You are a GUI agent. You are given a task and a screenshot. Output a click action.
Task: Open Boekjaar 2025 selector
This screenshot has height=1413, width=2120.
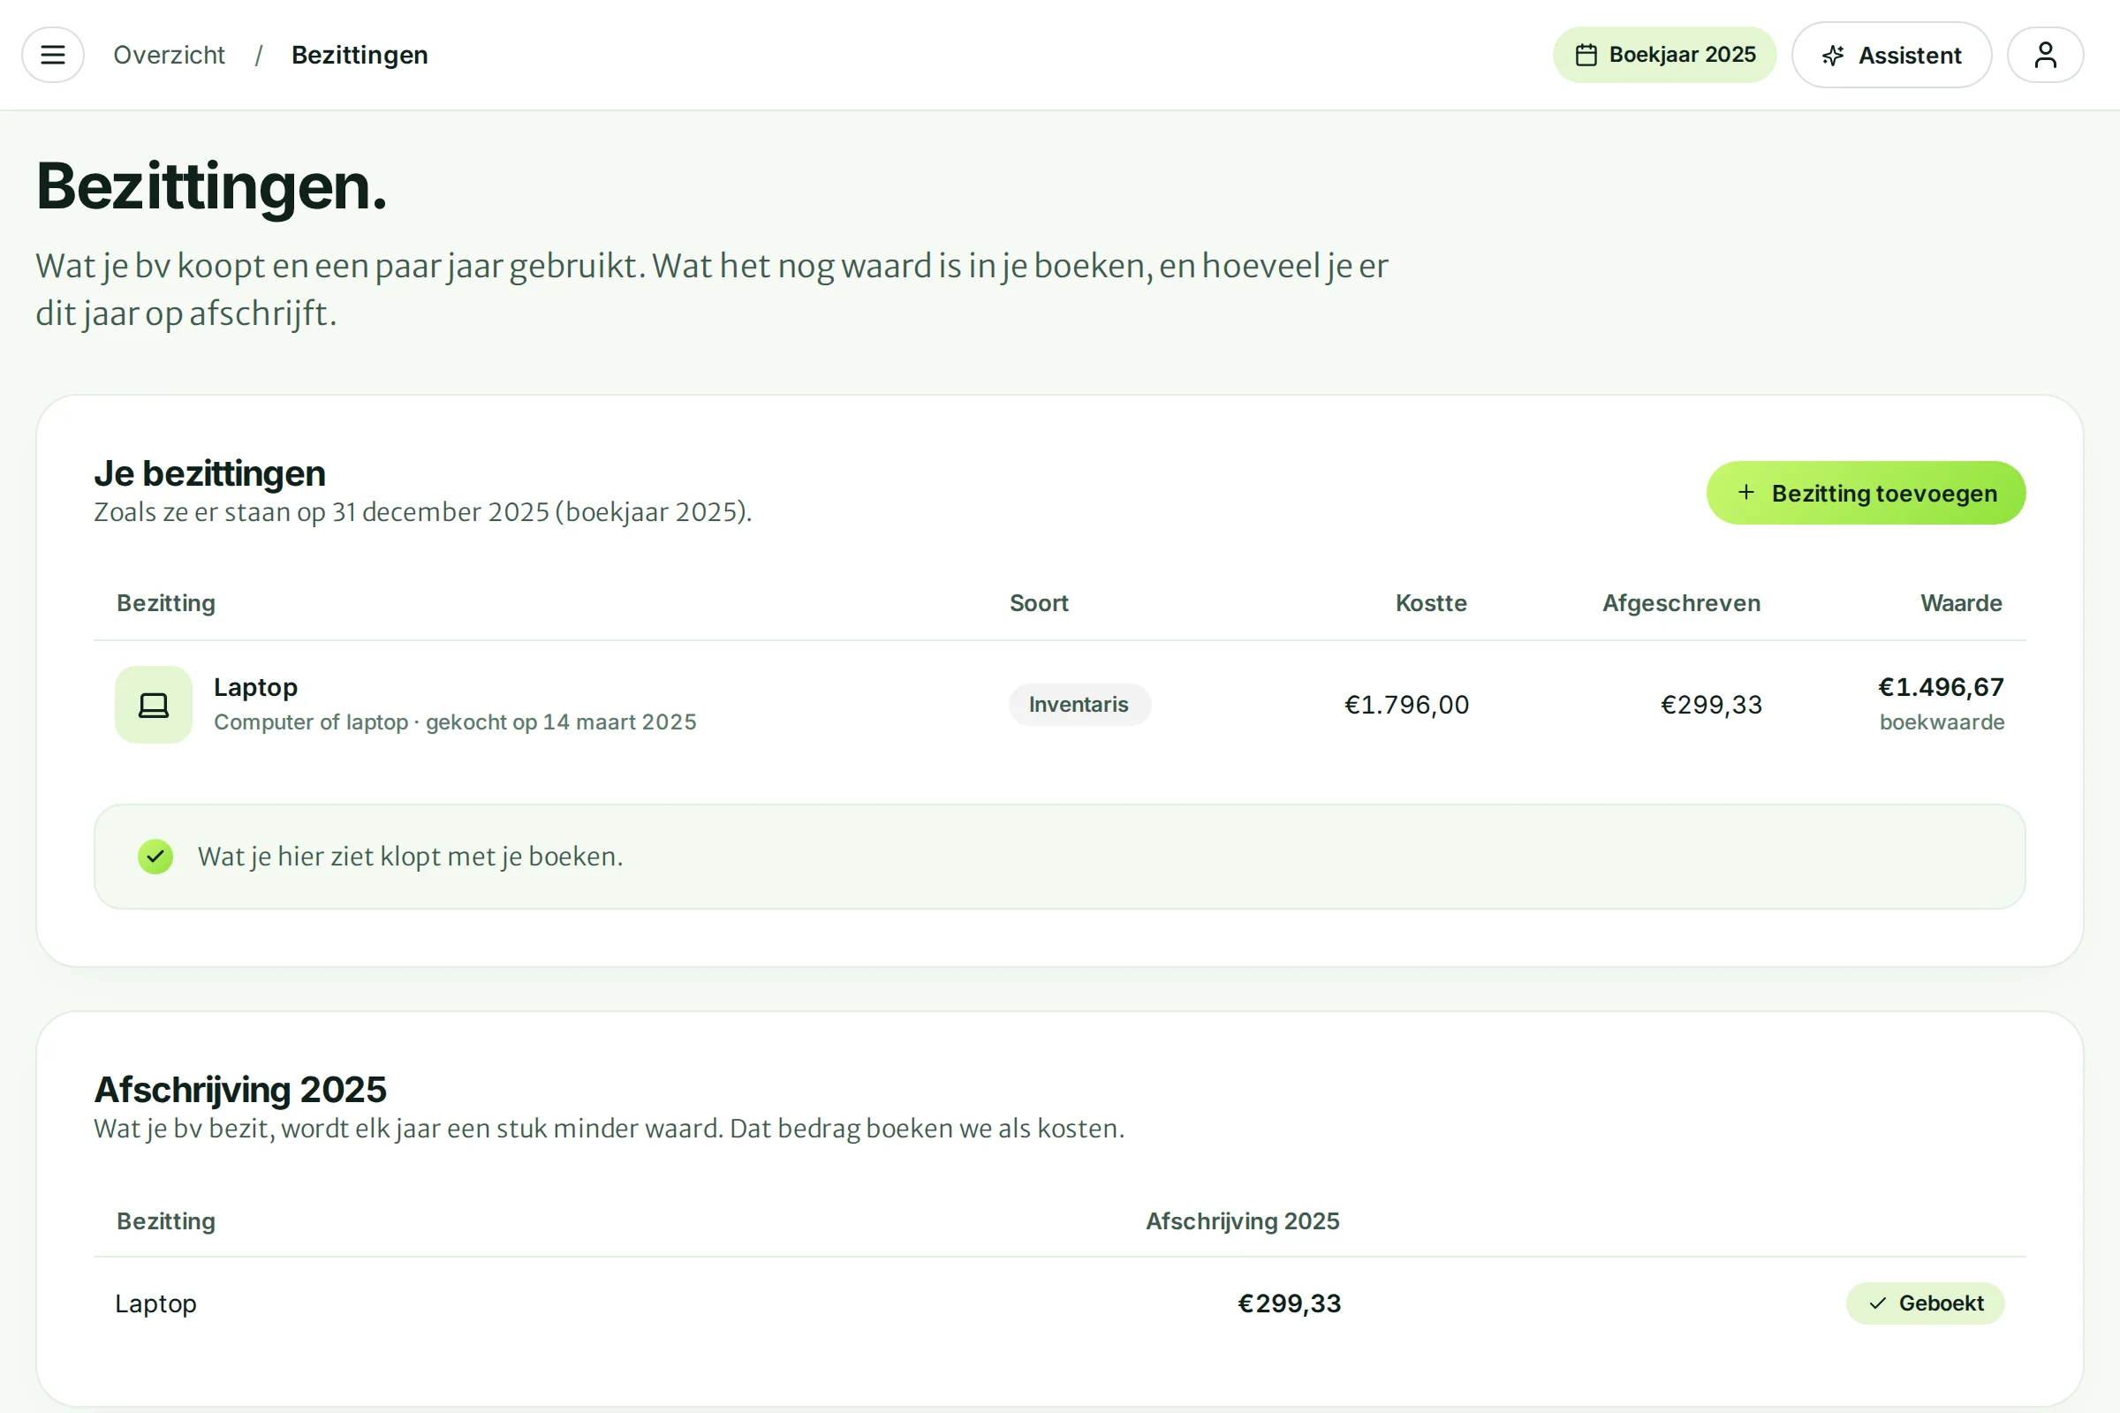click(1664, 55)
